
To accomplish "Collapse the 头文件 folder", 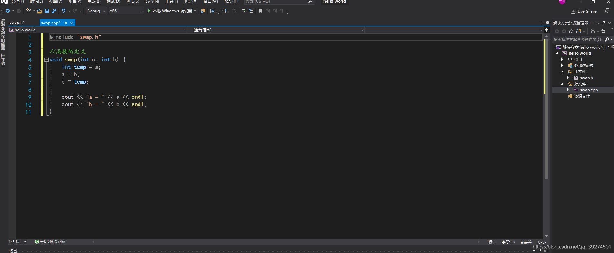I will [562, 71].
